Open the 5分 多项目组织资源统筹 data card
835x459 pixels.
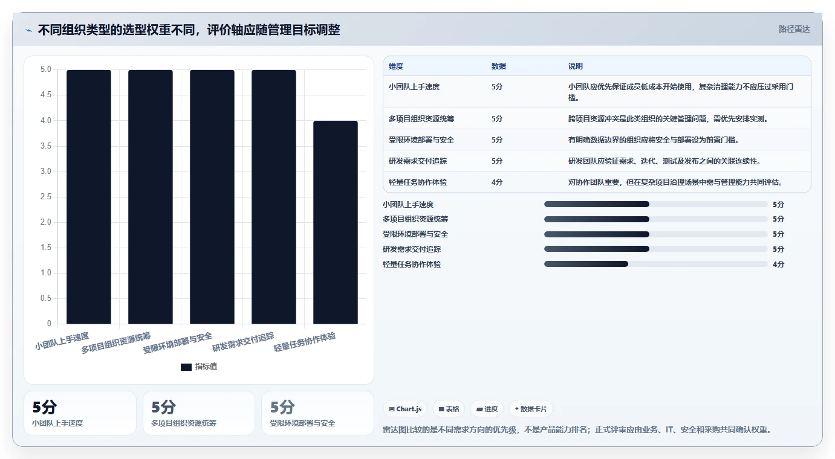[199, 413]
